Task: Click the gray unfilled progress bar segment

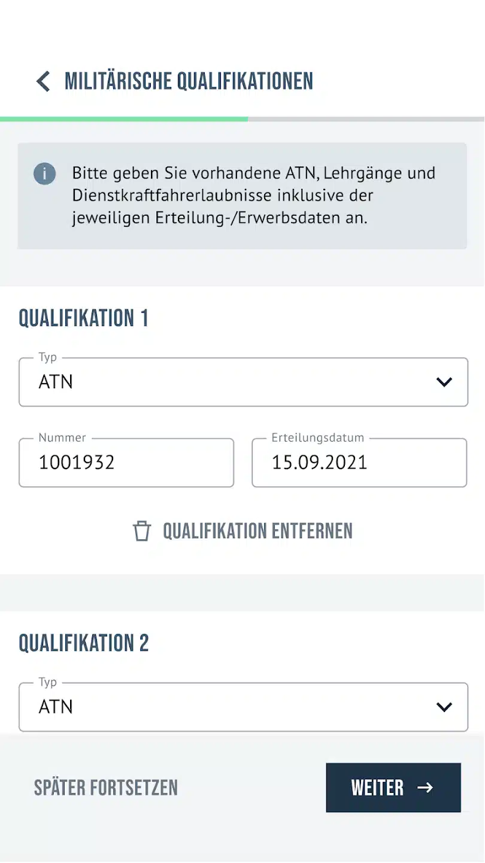Action: [x=366, y=119]
